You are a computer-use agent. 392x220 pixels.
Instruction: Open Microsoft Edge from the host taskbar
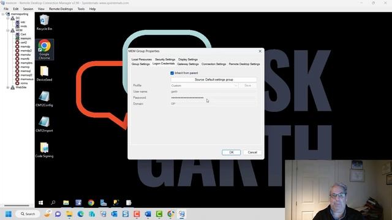point(80,214)
